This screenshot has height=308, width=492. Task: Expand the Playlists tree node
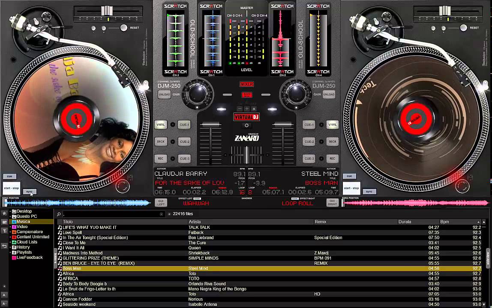[10, 252]
